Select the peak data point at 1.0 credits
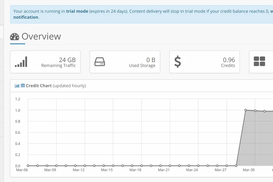273x182 pixels. [x=245, y=110]
